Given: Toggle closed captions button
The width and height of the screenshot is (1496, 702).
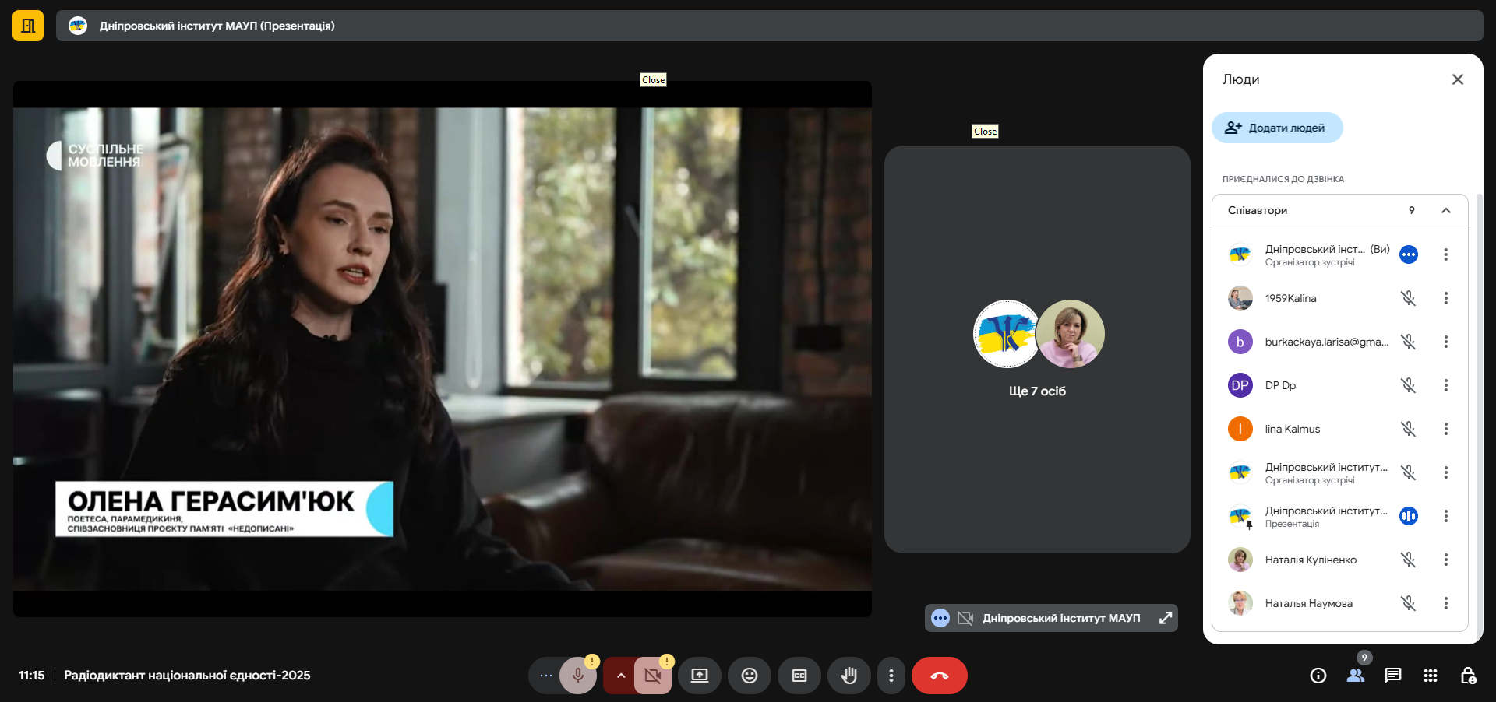Looking at the screenshot, I should [x=799, y=676].
